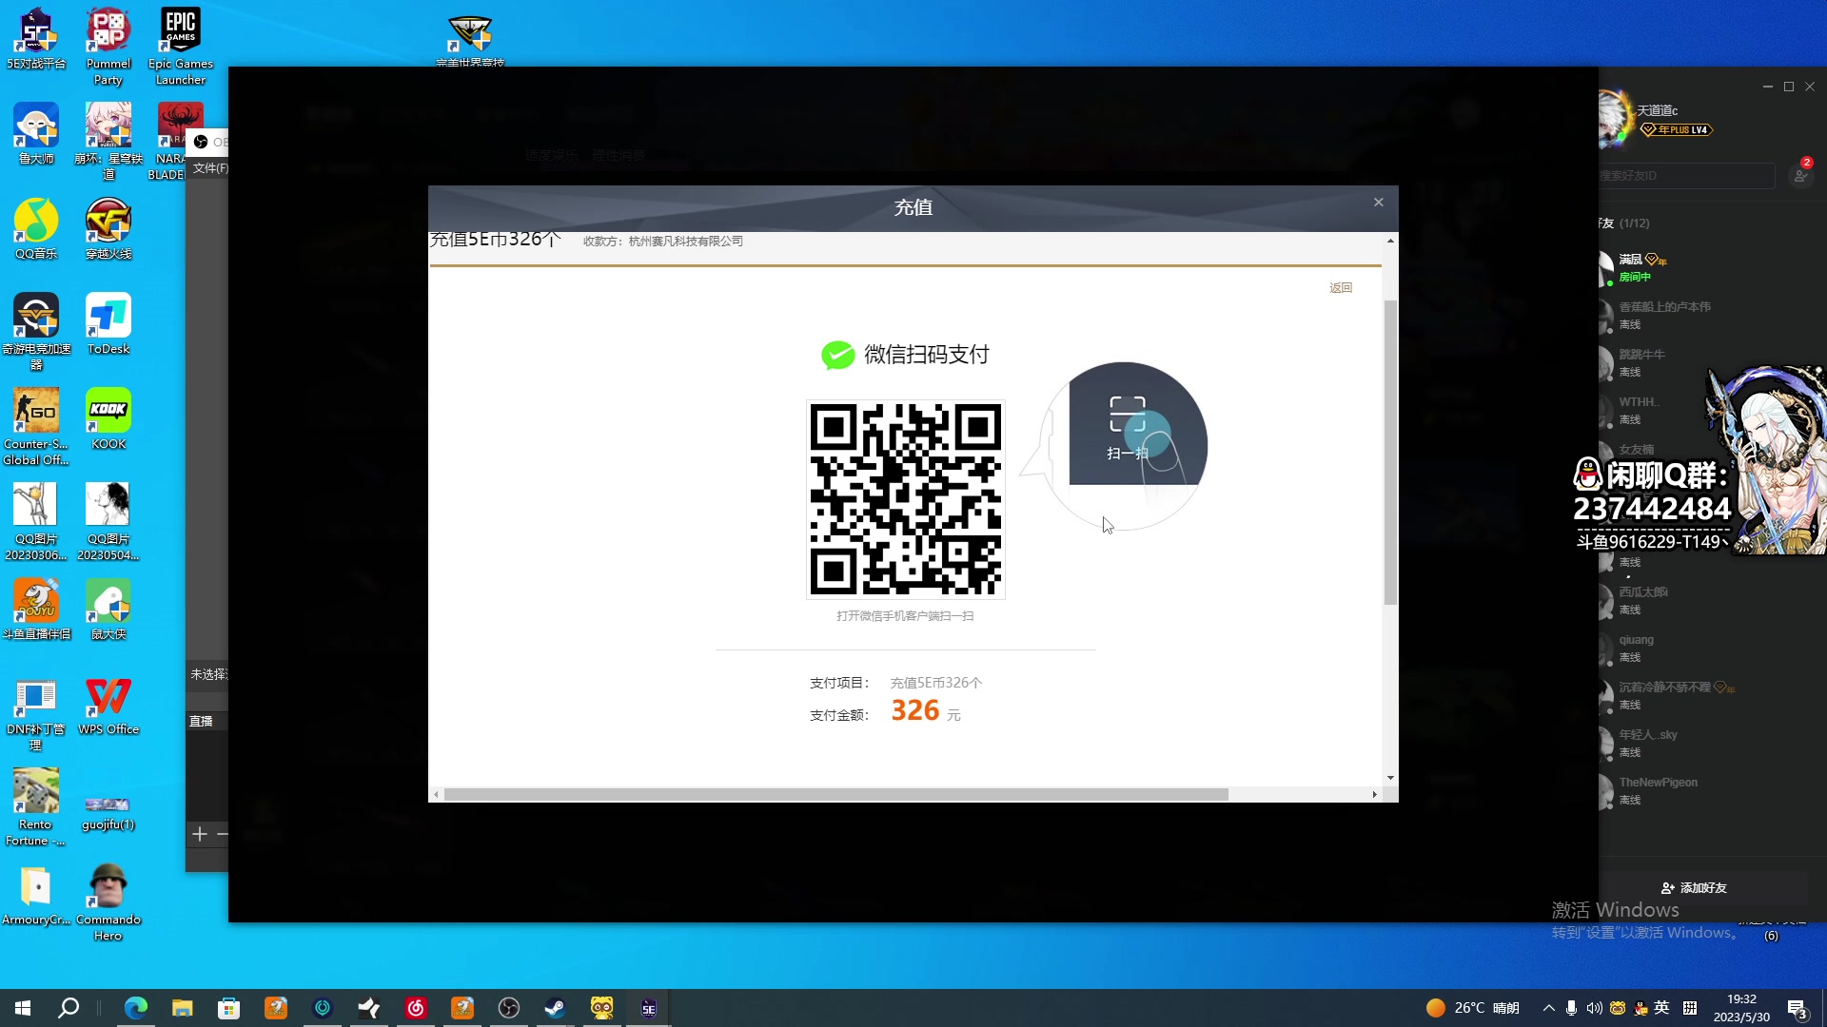Open 奇游电竞加速器 desktop icon
The width and height of the screenshot is (1827, 1027).
pos(36,332)
